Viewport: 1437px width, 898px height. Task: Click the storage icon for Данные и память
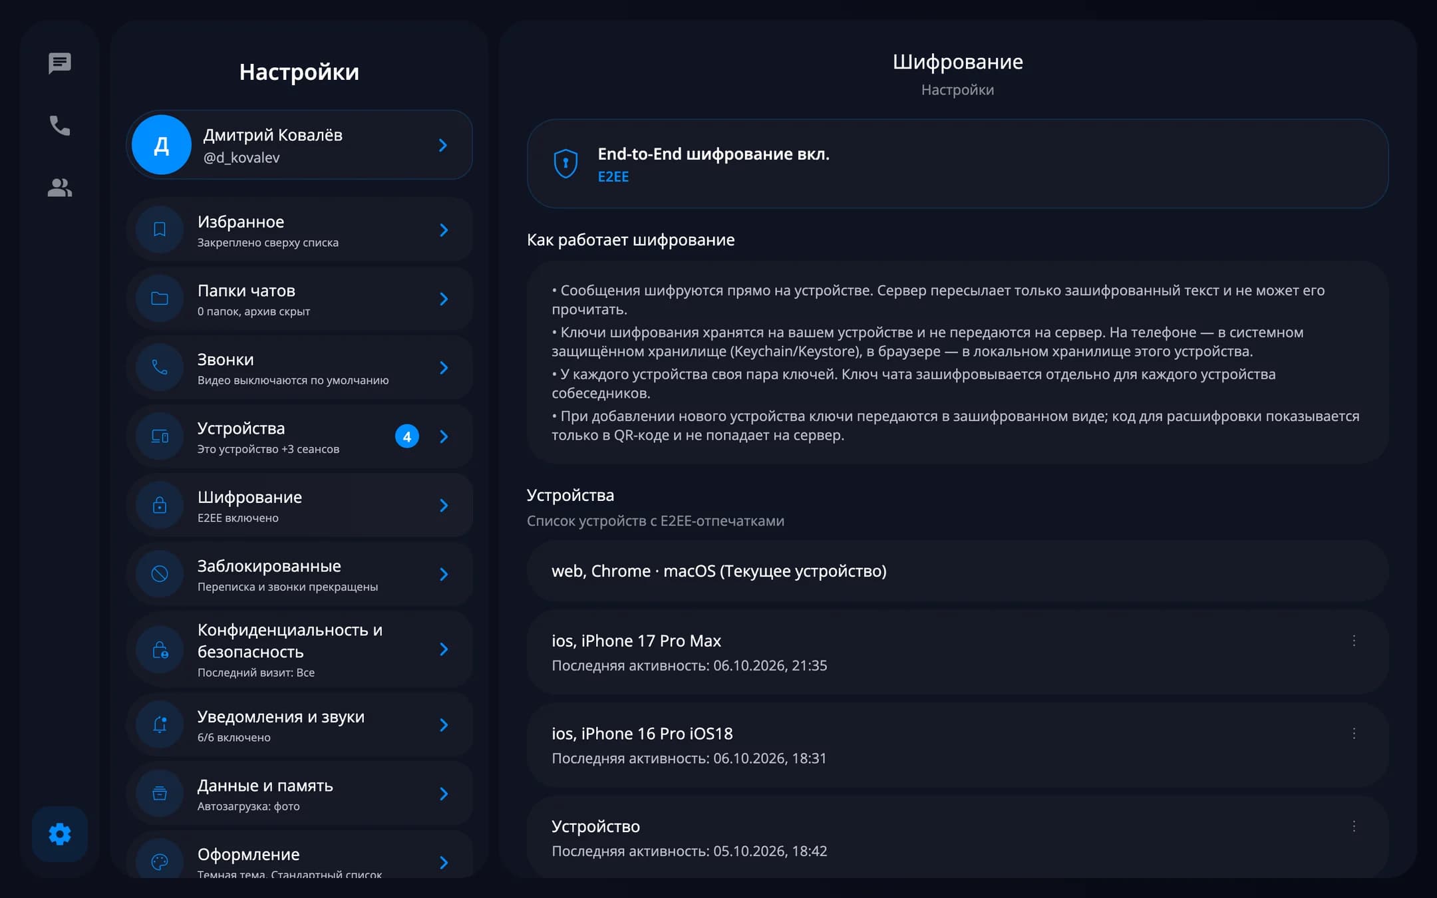coord(160,794)
